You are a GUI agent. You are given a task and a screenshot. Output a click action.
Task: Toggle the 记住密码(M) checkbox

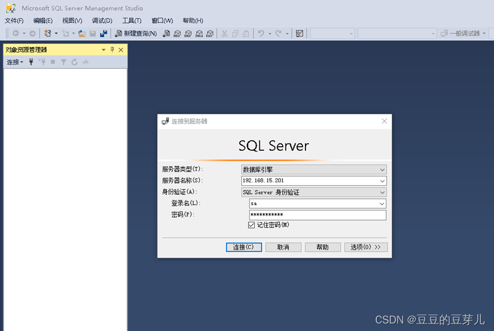tap(251, 225)
